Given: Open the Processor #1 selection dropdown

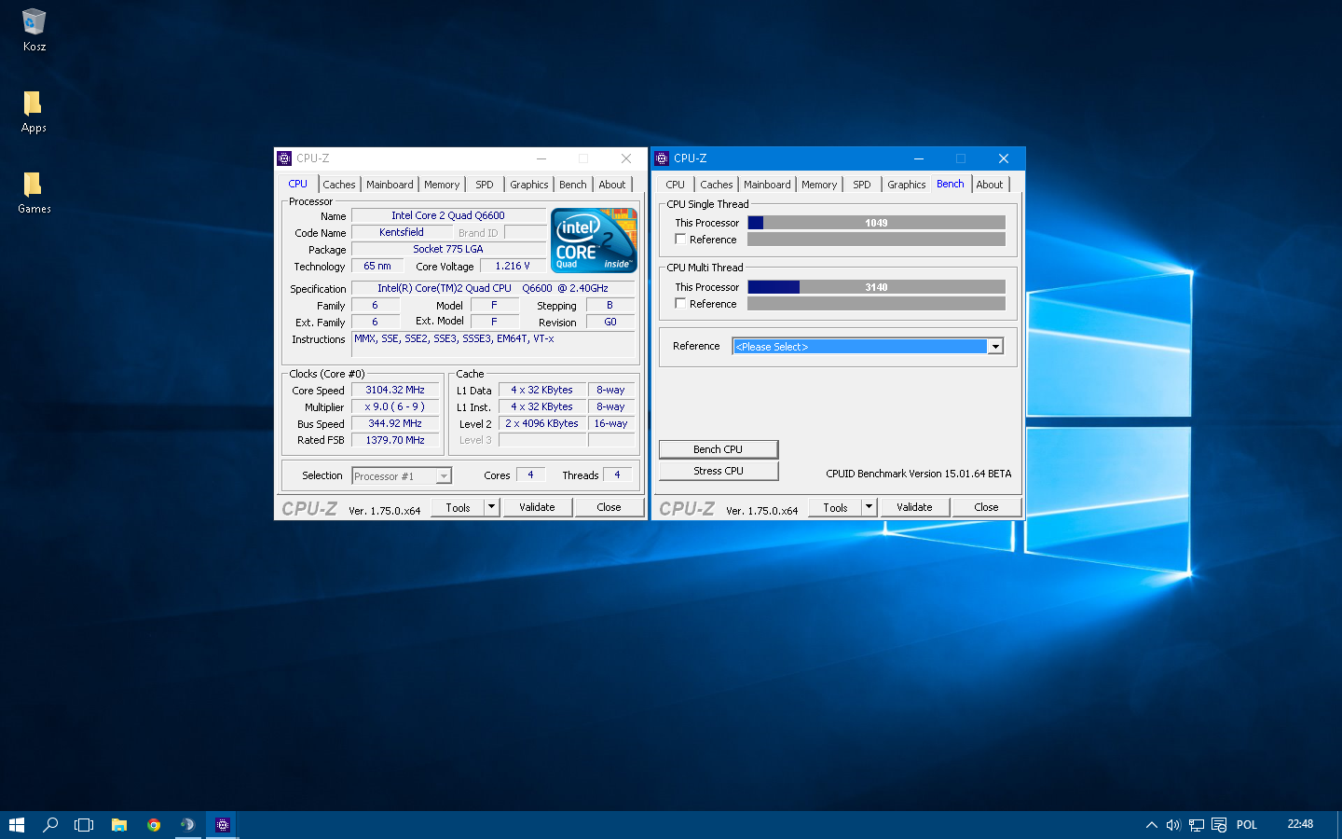Looking at the screenshot, I should (x=402, y=476).
